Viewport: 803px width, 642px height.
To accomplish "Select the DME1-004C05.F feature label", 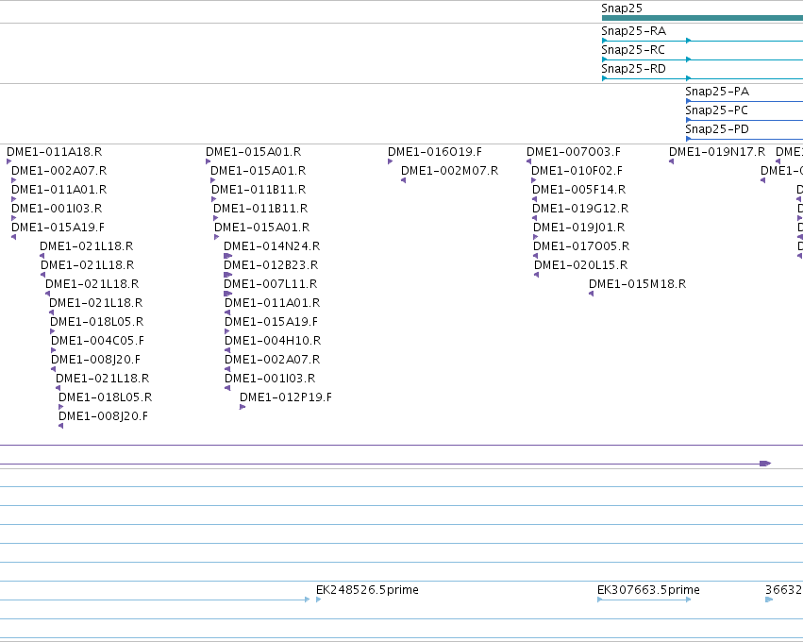I will pos(98,341).
